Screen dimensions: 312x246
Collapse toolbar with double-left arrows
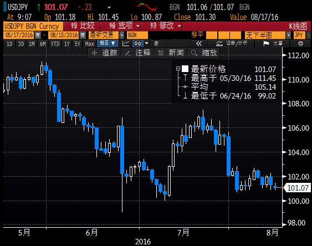click(x=199, y=43)
